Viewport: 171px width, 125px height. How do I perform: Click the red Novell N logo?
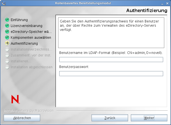pyautogui.click(x=15, y=99)
